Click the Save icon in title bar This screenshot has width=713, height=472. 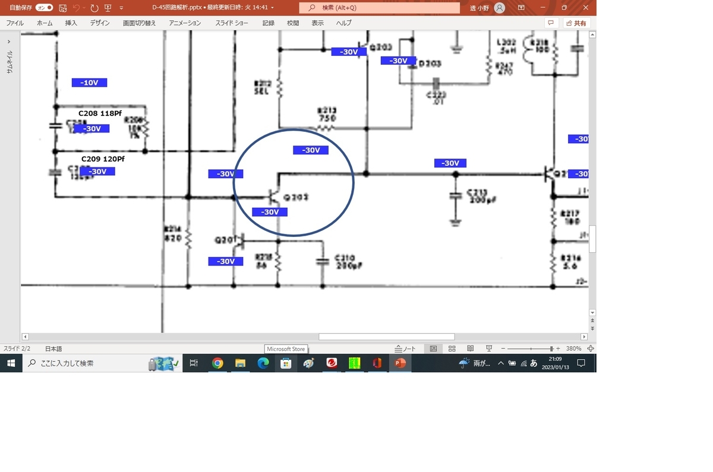point(62,8)
